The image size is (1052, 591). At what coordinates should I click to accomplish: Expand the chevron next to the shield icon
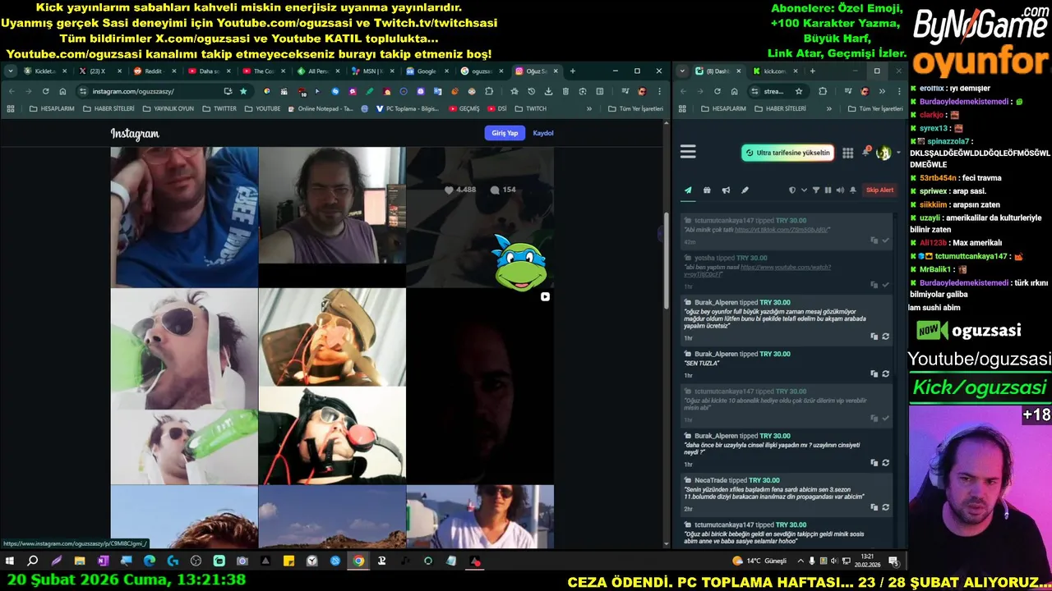pos(804,190)
